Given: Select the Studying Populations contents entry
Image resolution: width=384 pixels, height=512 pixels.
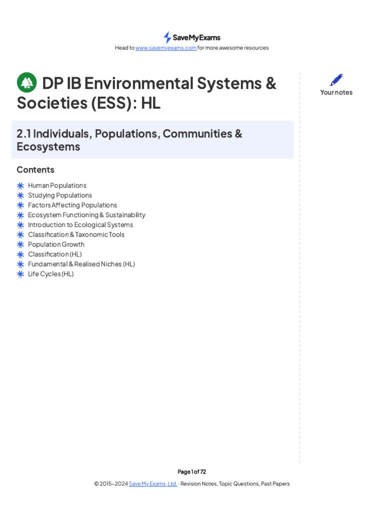Looking at the screenshot, I should (x=60, y=195).
